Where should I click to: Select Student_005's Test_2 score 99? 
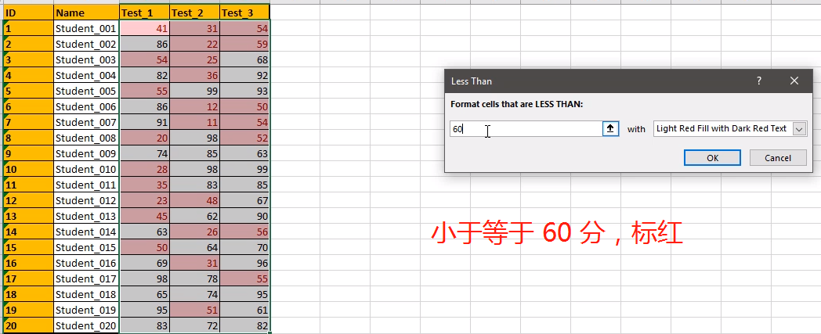click(x=195, y=91)
